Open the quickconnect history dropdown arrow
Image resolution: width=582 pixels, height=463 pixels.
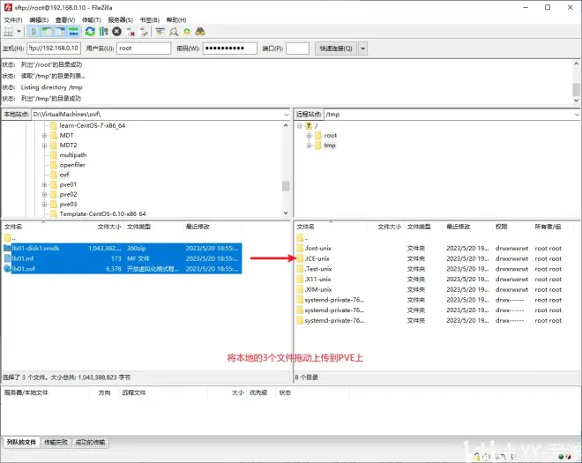coord(363,49)
